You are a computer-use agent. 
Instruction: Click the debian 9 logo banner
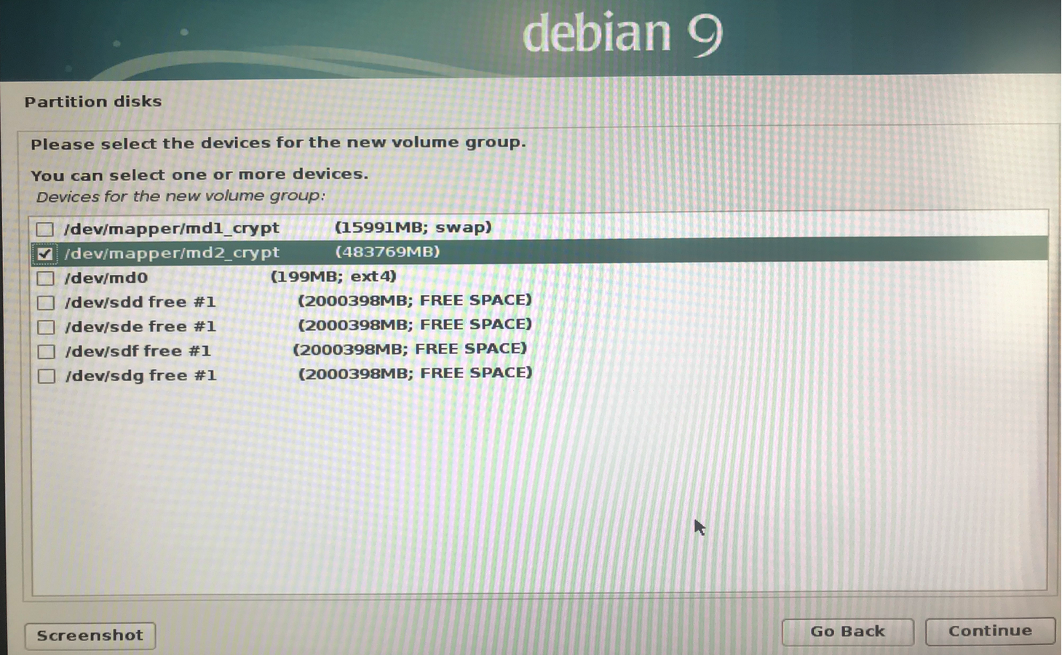coord(622,33)
